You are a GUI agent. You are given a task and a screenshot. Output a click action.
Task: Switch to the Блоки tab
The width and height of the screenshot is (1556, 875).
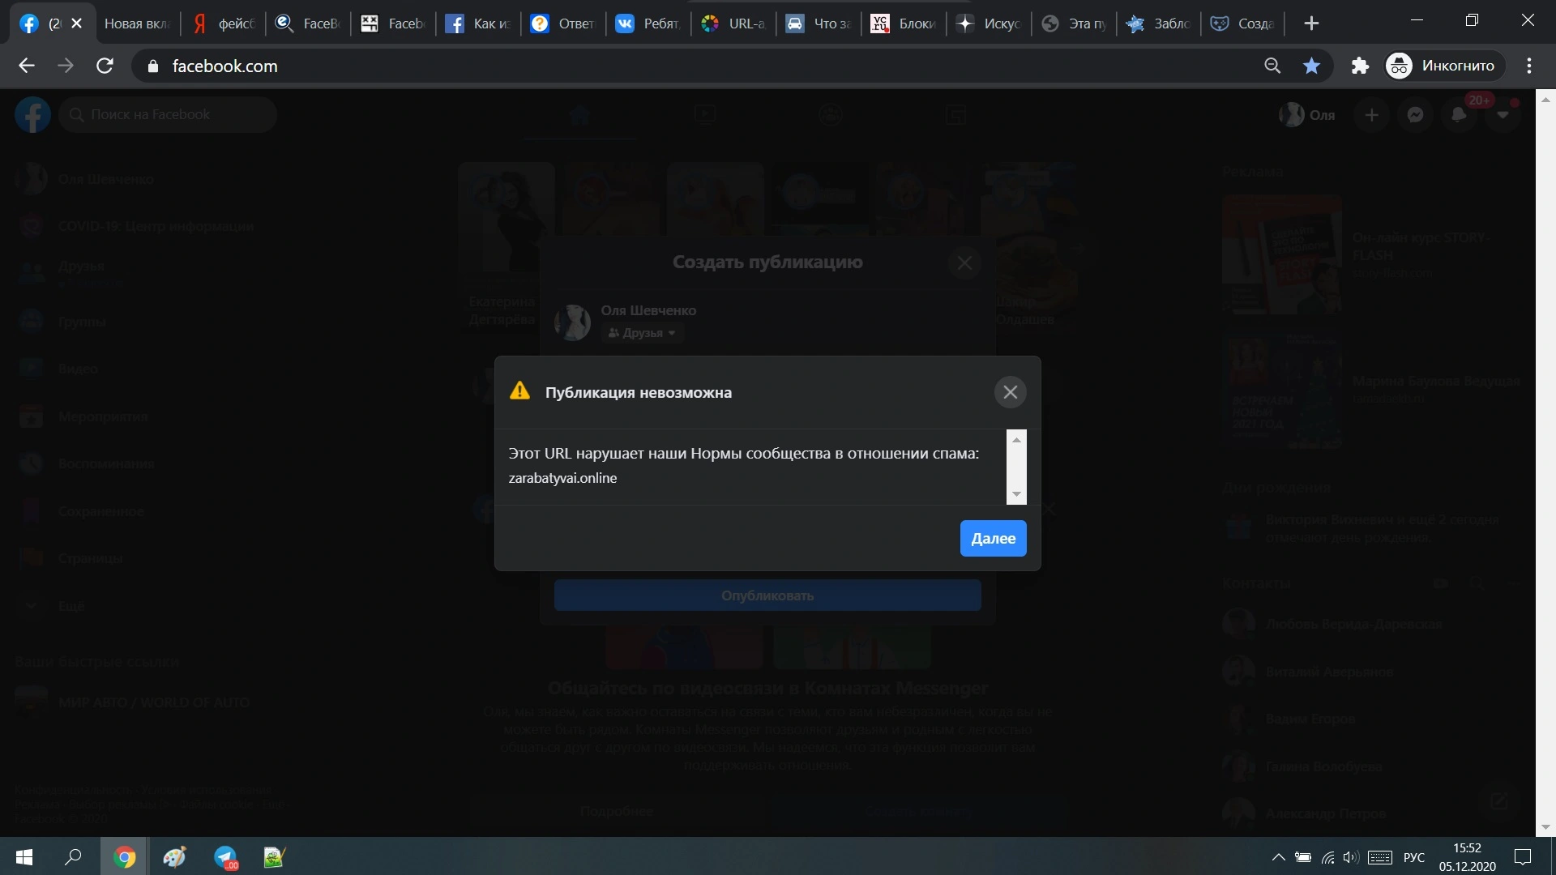pos(904,23)
